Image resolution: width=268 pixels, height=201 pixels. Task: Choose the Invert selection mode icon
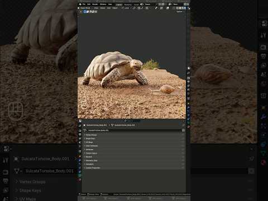[93, 12]
